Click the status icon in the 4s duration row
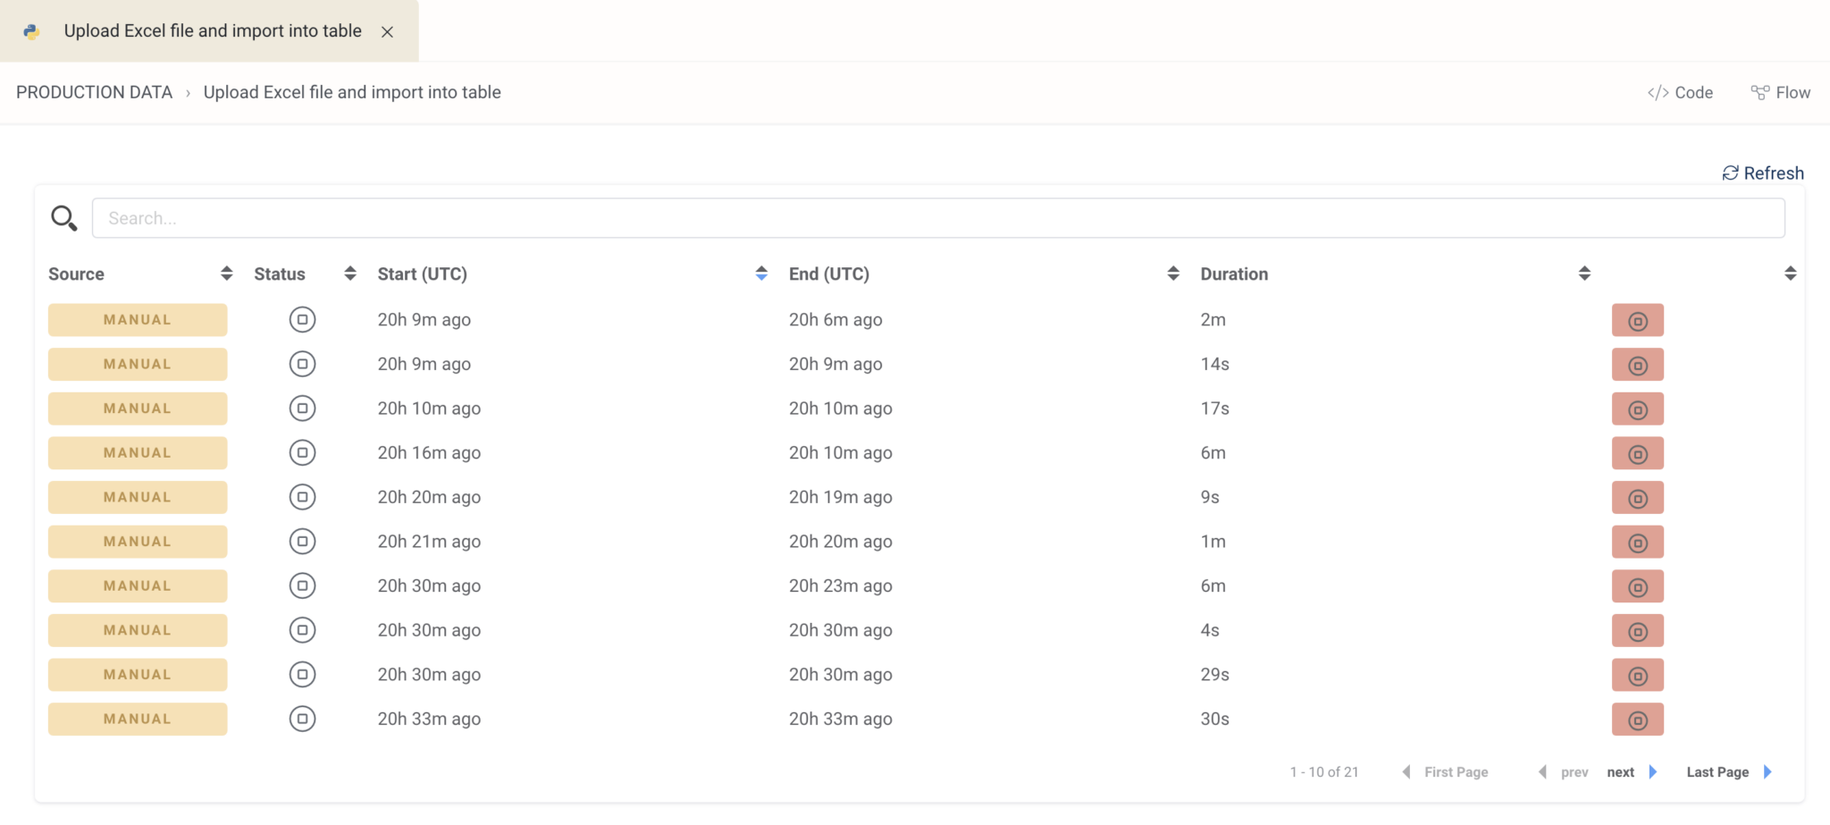Viewport: 1830px width, 825px height. (302, 630)
